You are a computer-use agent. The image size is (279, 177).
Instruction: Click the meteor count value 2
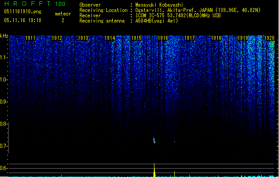tap(63, 20)
